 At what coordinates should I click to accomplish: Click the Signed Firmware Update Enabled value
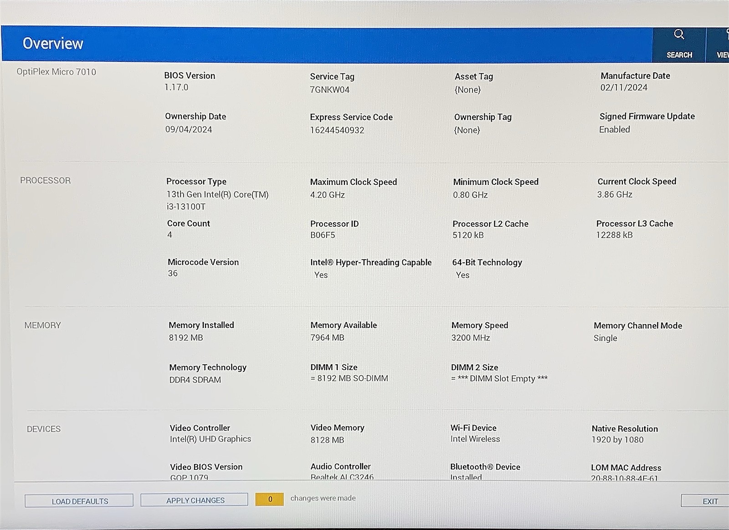[x=614, y=130]
